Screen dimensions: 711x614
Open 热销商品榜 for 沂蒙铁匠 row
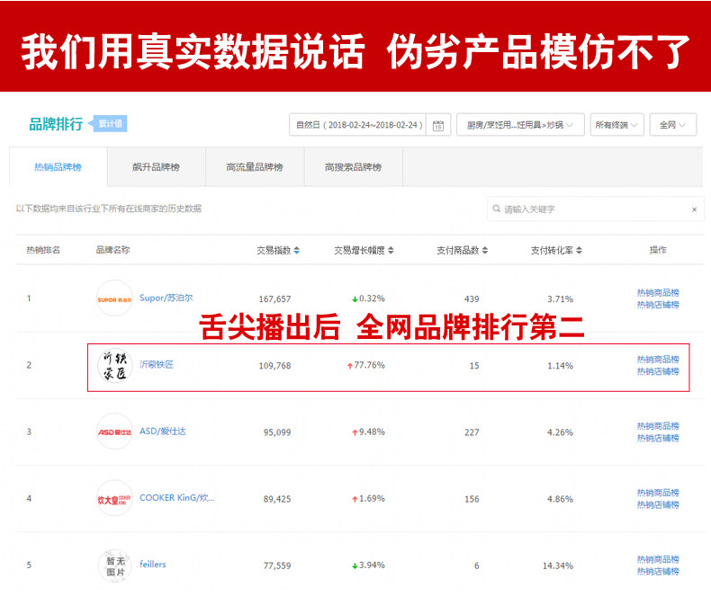(x=658, y=359)
